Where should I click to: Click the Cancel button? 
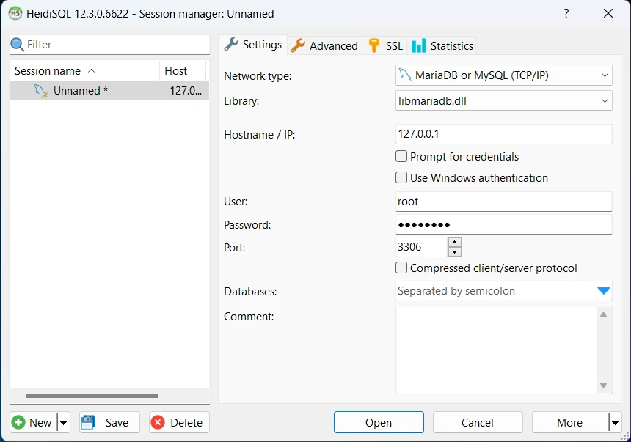(x=478, y=422)
